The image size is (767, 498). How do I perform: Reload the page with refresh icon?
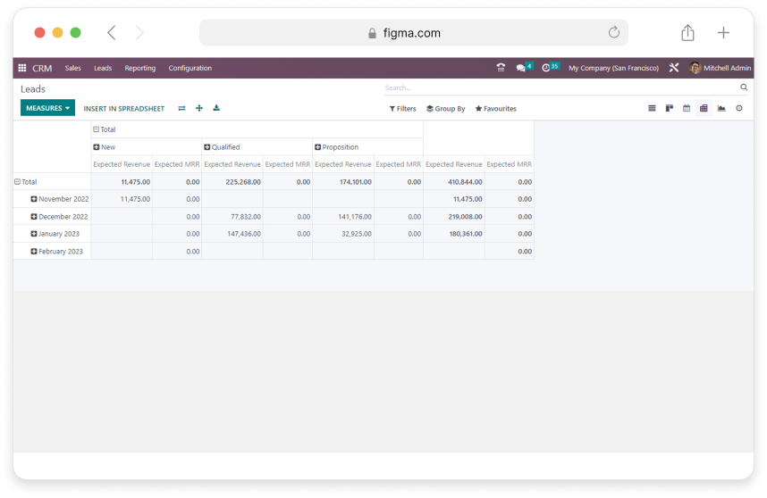pos(614,32)
